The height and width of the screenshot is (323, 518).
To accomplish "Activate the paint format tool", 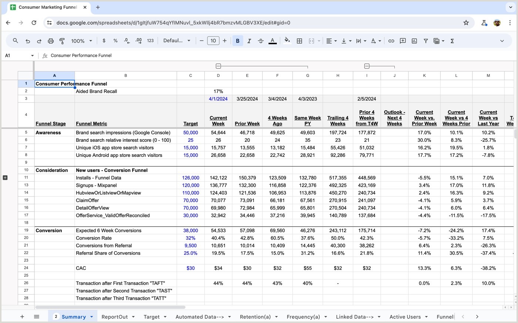I will point(62,41).
